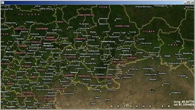Click the Izhevsk city label

click(79, 41)
